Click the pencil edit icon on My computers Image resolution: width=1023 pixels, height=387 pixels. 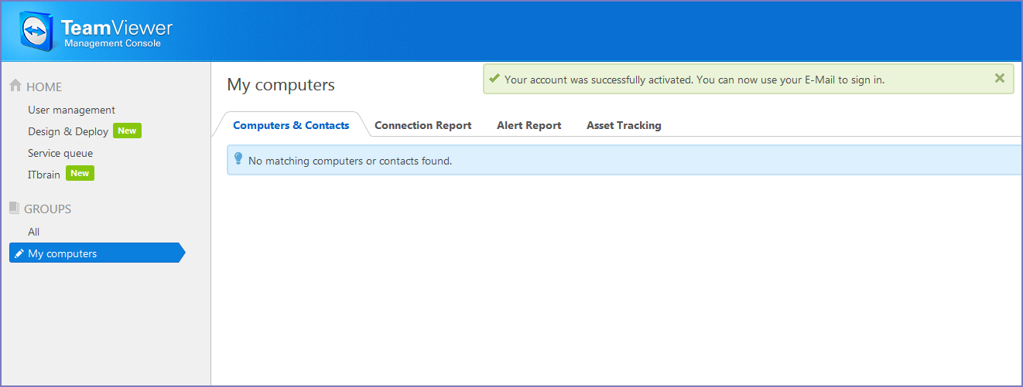tap(19, 253)
